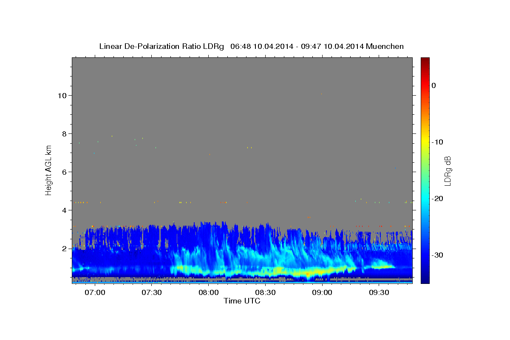The height and width of the screenshot is (340, 510).
Task: Click the 'LDRg dB' colorbar label
Action: (x=447, y=170)
